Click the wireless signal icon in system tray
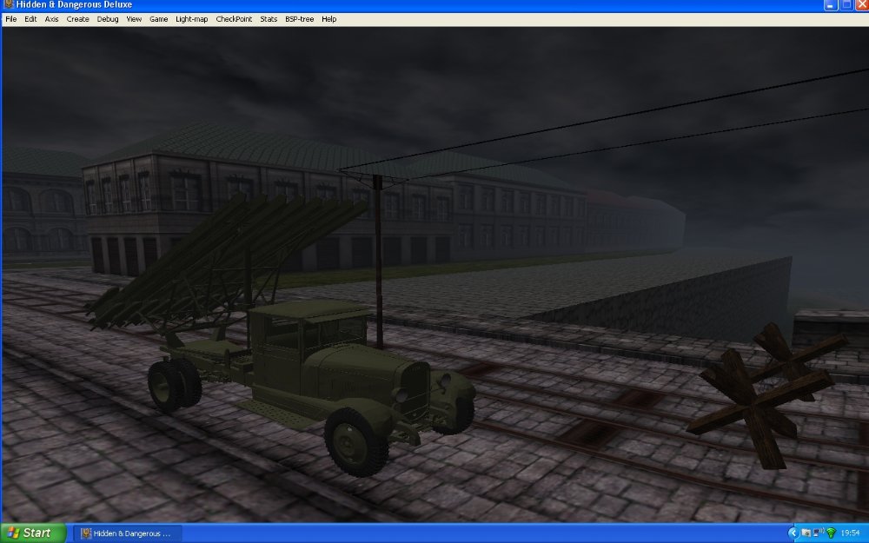This screenshot has height=543, width=869. (x=831, y=533)
